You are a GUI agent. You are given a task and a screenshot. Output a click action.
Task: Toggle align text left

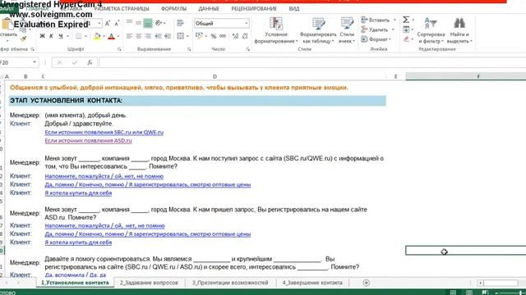coord(129,36)
